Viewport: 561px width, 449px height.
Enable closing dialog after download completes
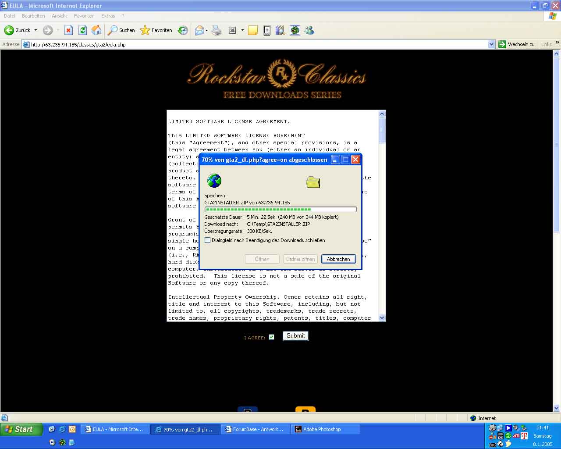click(x=208, y=240)
